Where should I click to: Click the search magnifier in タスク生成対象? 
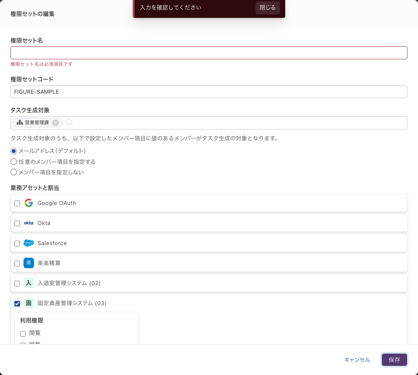tap(69, 123)
